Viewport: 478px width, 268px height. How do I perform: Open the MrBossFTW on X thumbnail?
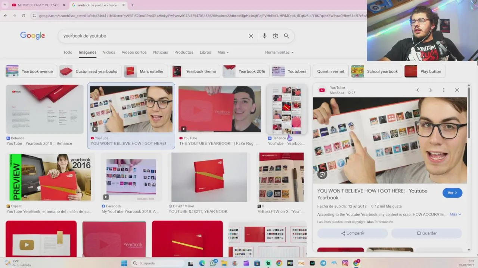pos(281,177)
